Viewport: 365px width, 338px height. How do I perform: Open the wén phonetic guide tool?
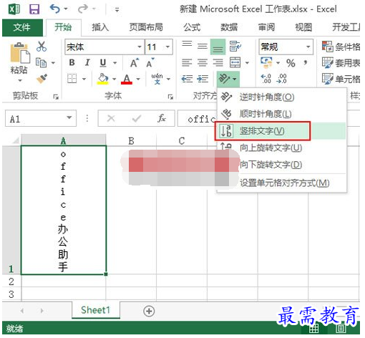(x=157, y=79)
